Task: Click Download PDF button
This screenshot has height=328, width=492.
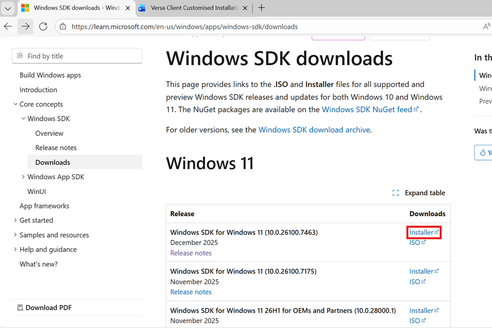Action: (44, 308)
